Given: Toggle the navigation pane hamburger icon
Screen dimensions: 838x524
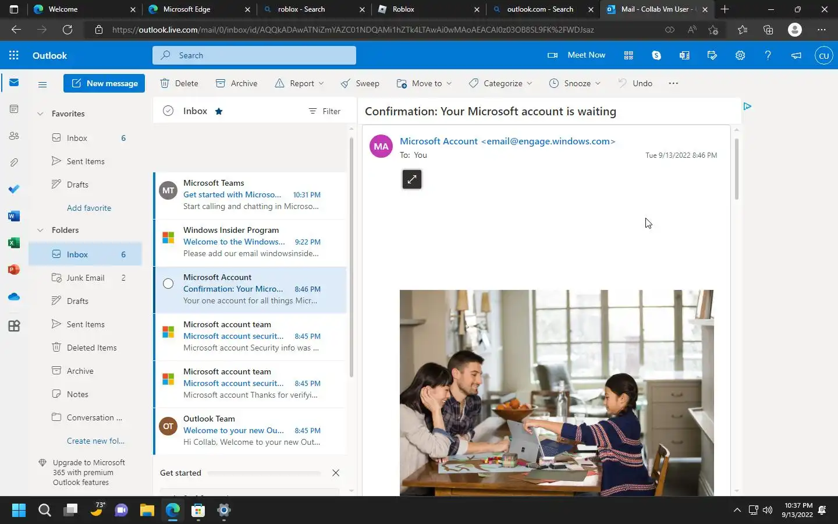Looking at the screenshot, I should 42,84.
